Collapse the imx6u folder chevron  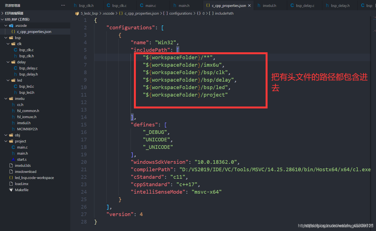6,98
